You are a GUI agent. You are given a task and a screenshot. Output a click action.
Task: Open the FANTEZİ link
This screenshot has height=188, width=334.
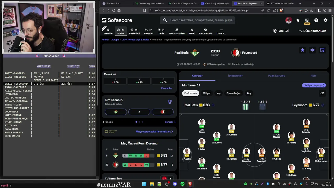coord(281,31)
